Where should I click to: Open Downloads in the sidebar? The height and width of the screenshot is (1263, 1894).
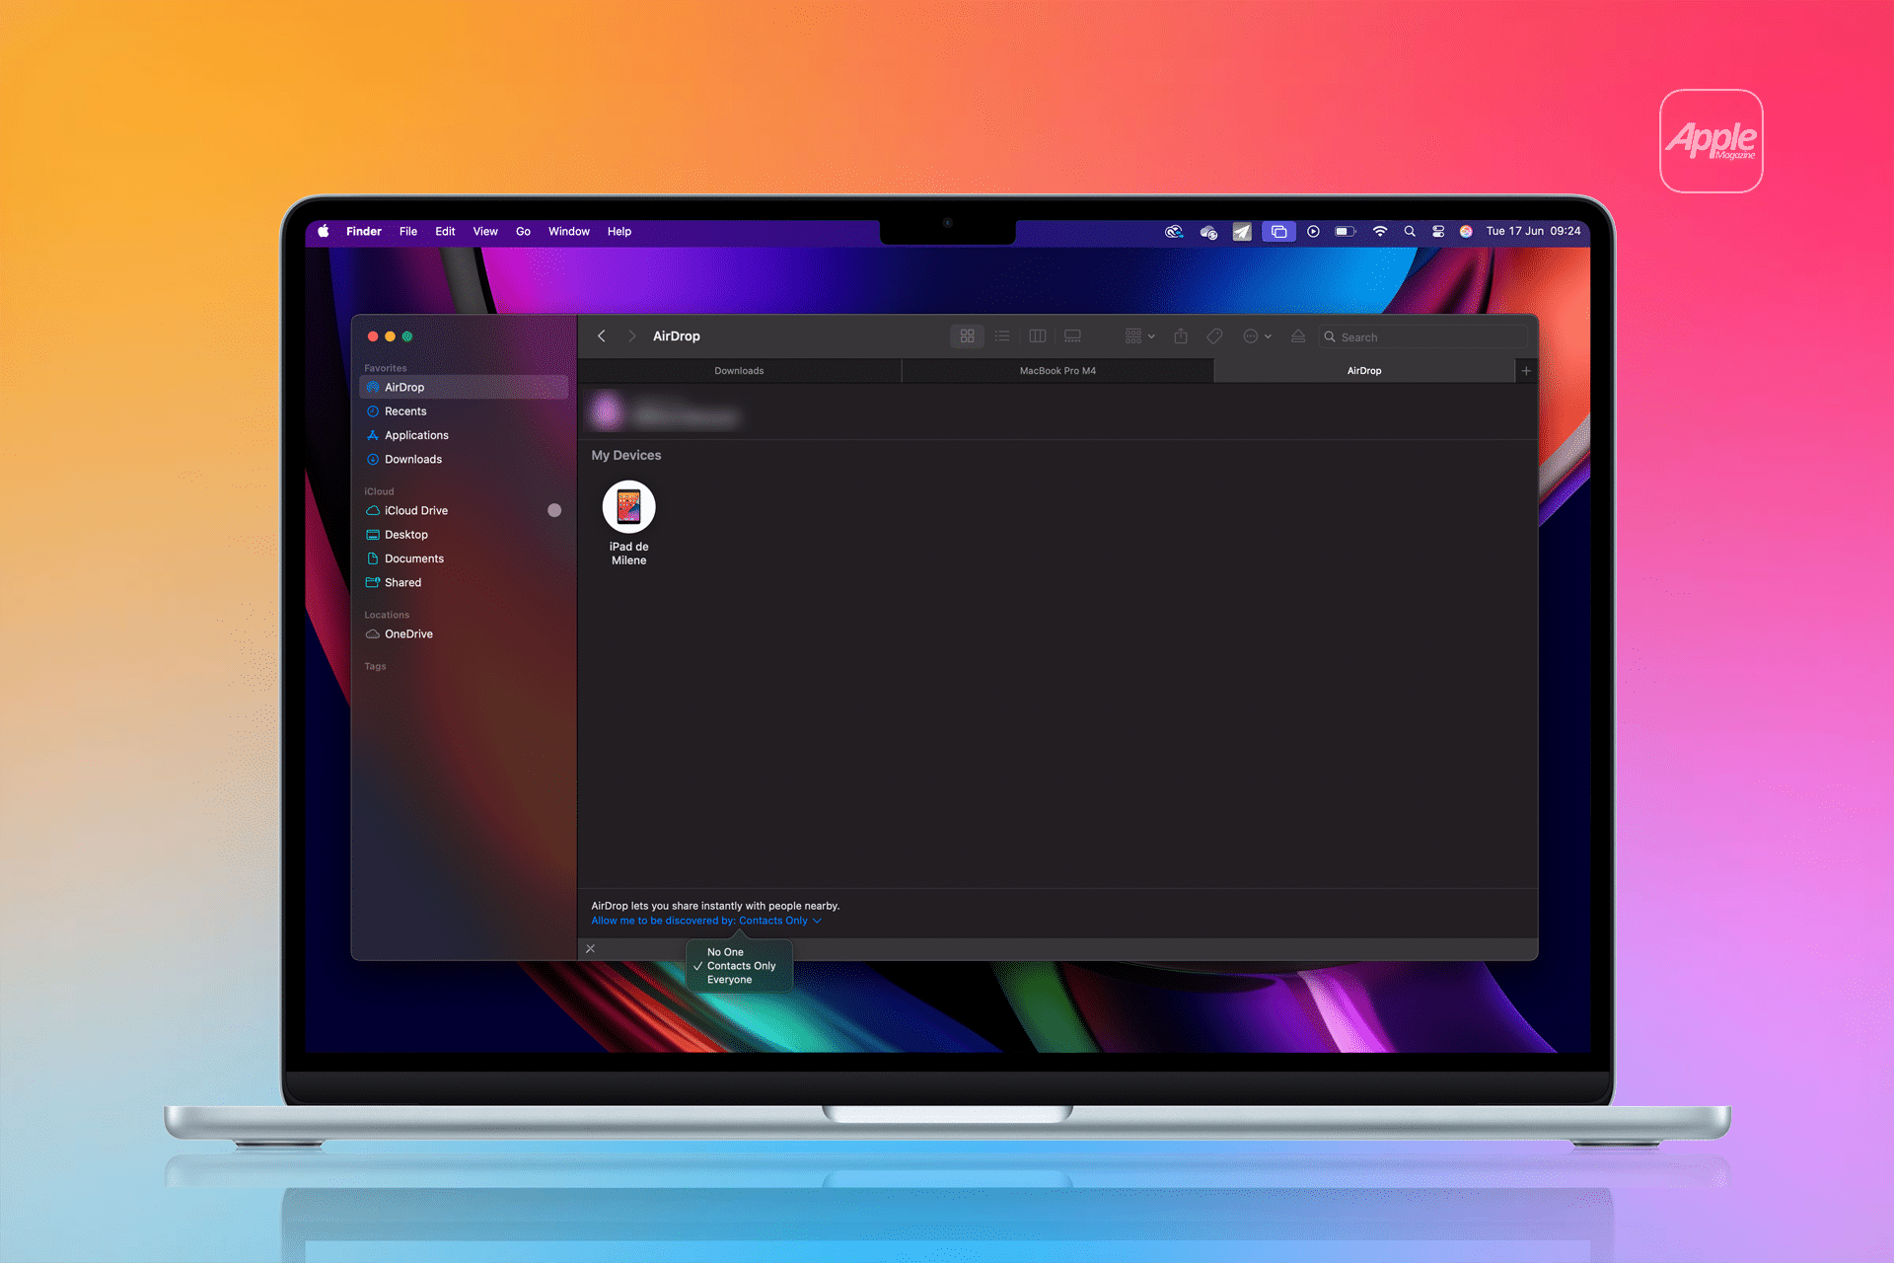[x=464, y=460]
